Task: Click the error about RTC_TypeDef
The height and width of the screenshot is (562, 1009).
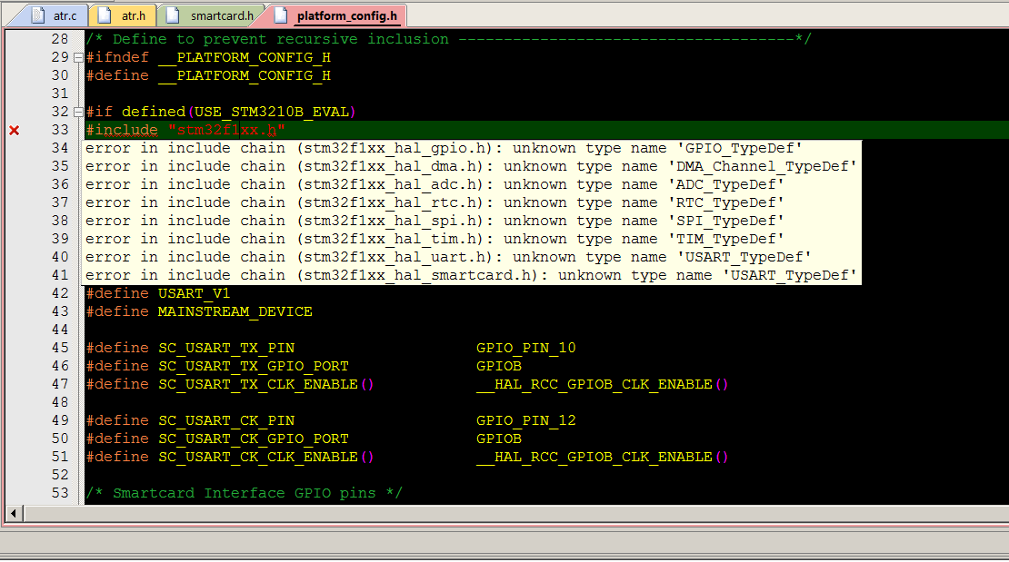Action: 435,202
